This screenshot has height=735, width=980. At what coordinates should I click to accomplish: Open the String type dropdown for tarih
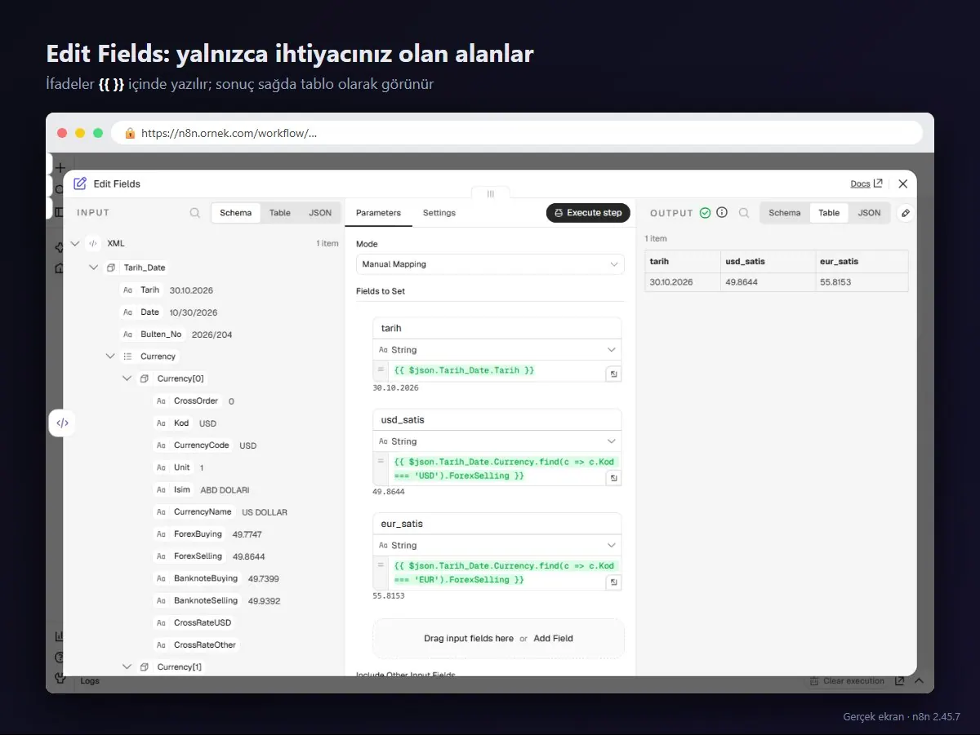pyautogui.click(x=497, y=350)
